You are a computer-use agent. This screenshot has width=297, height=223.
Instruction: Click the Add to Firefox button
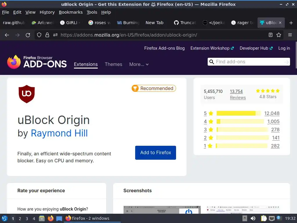click(x=155, y=153)
